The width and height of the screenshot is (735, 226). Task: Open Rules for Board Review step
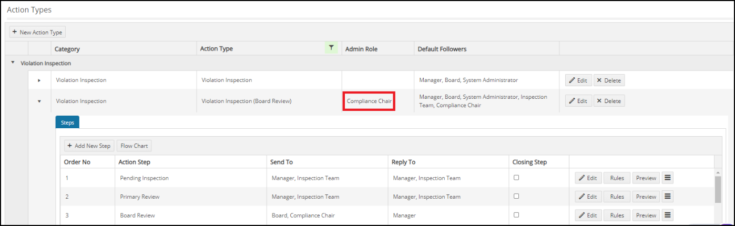coord(617,215)
